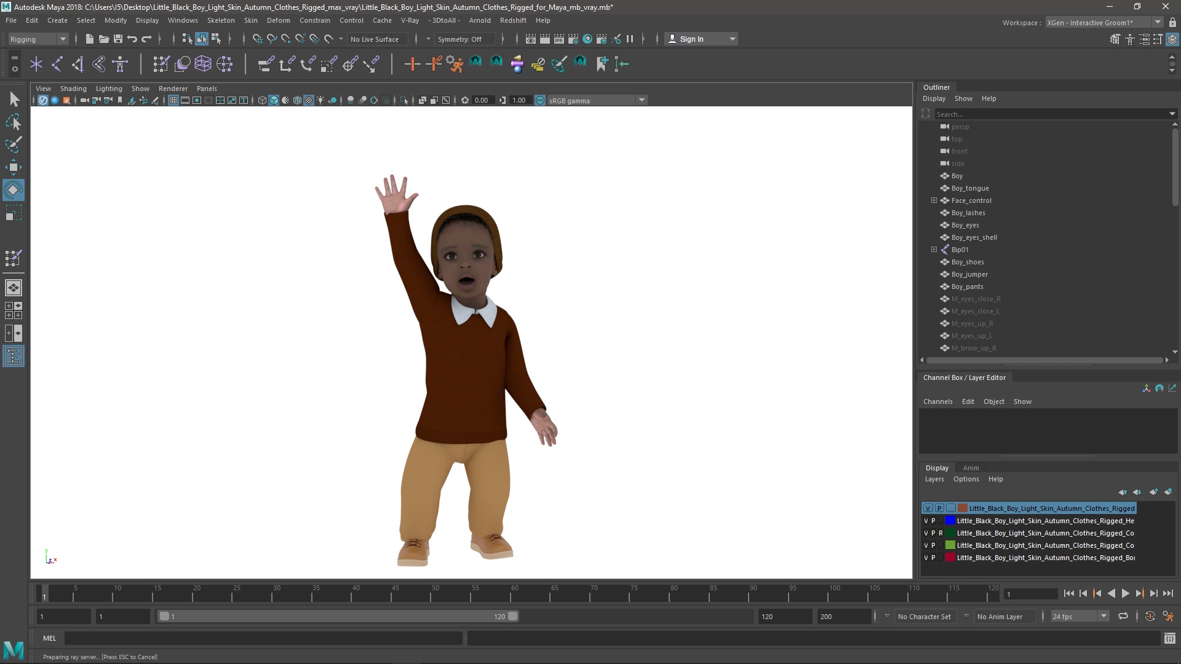Screen dimensions: 1181x664
Task: Open the Outliner Display menu
Action: (x=934, y=98)
